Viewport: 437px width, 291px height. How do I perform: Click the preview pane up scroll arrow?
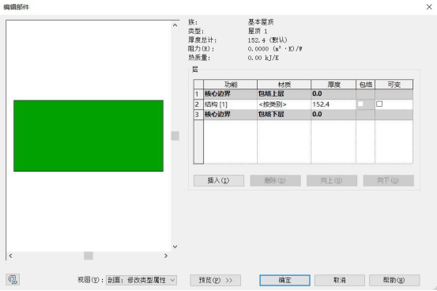pos(175,25)
